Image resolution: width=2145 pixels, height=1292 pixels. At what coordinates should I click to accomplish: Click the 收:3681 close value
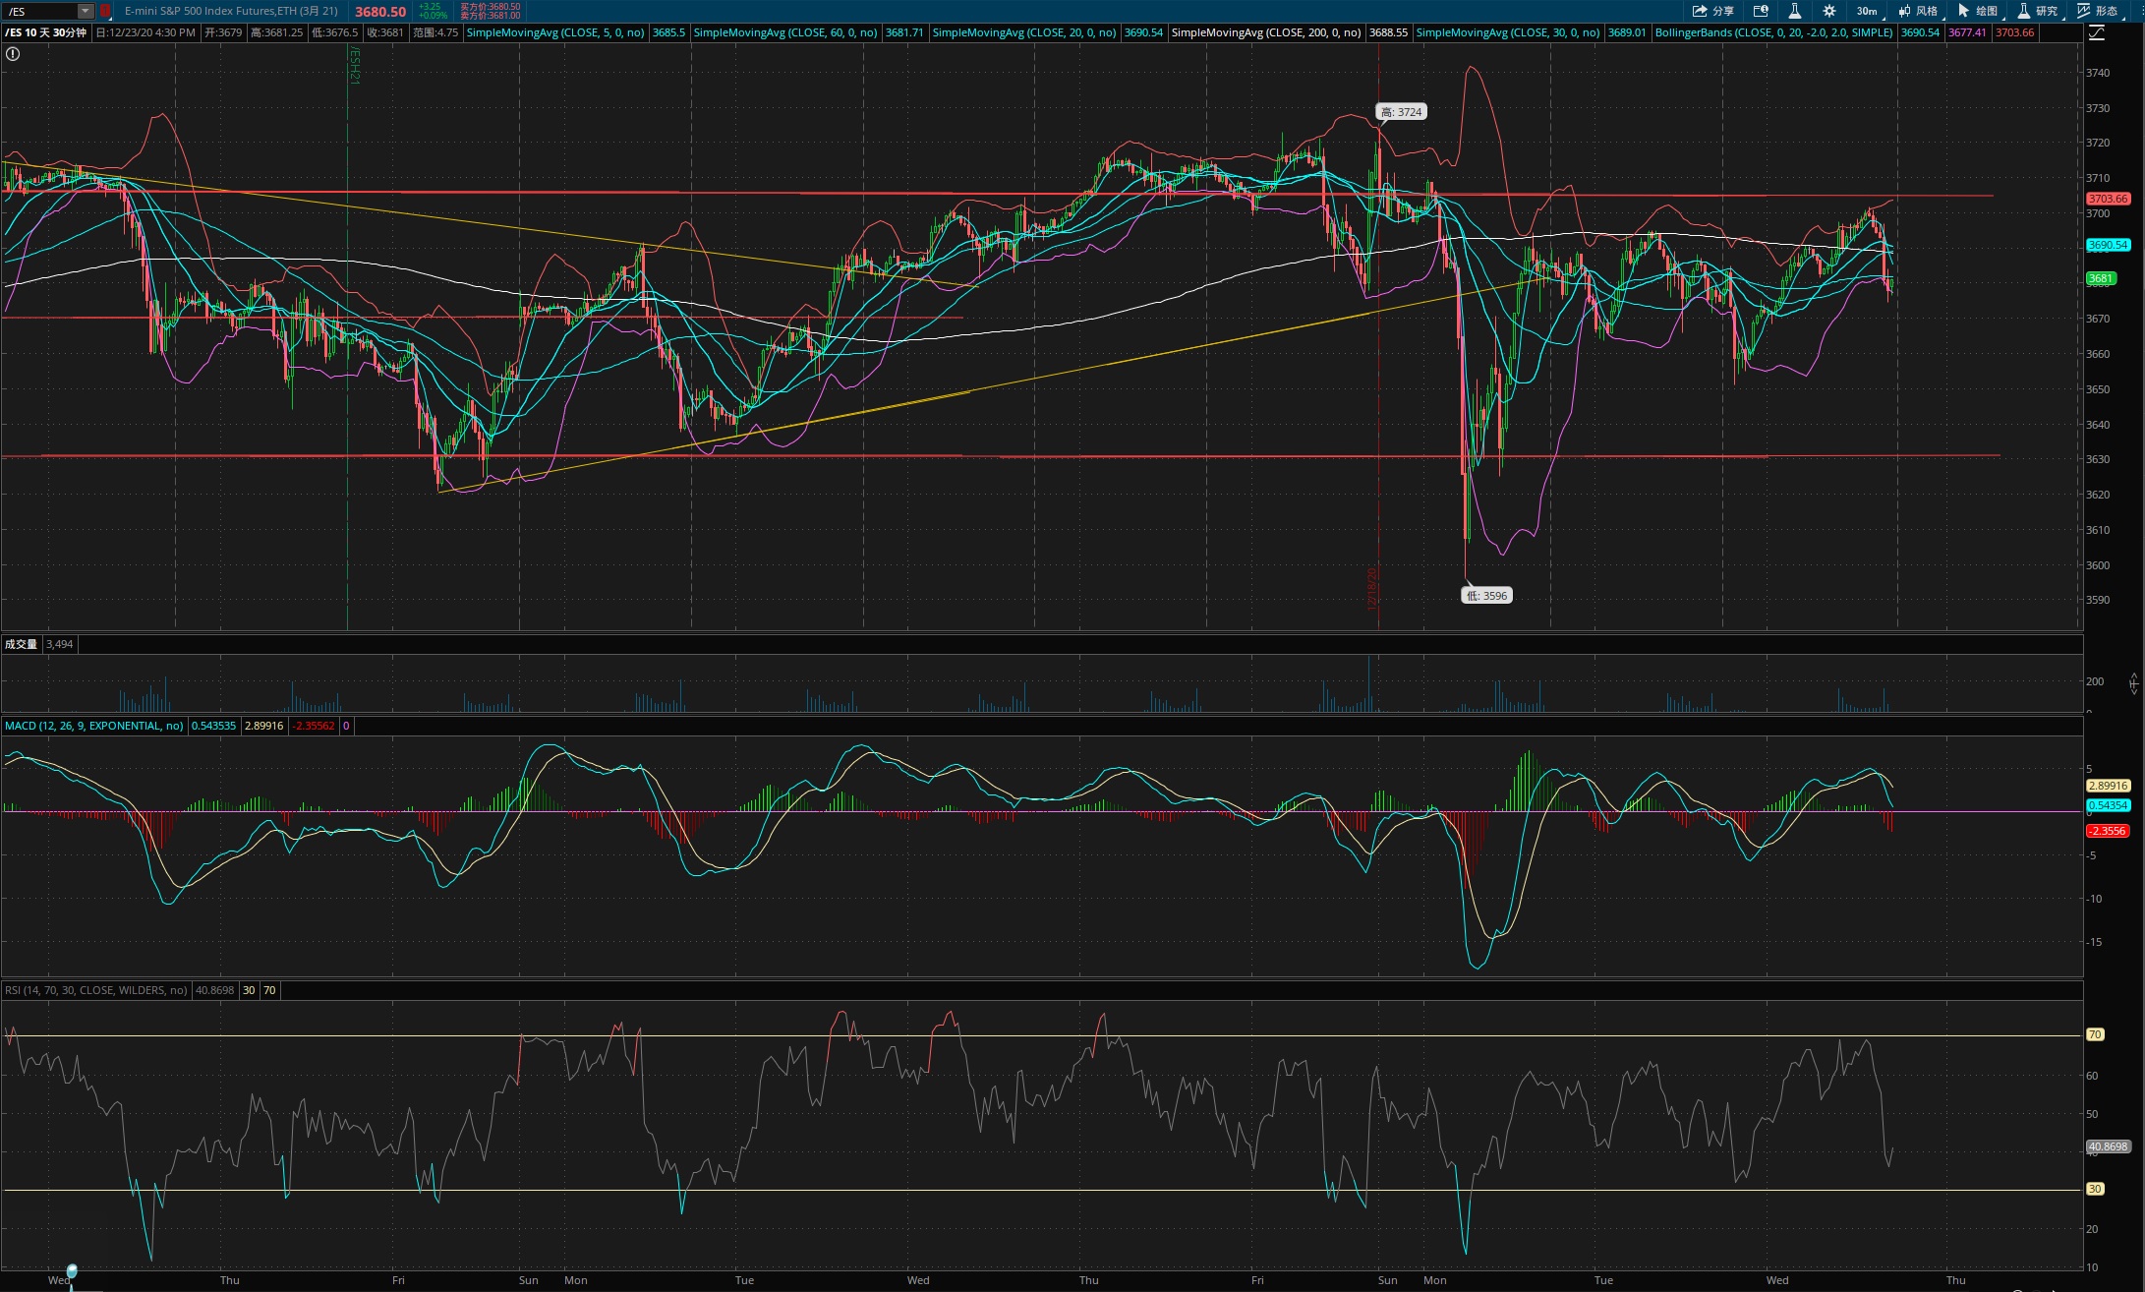(x=384, y=32)
